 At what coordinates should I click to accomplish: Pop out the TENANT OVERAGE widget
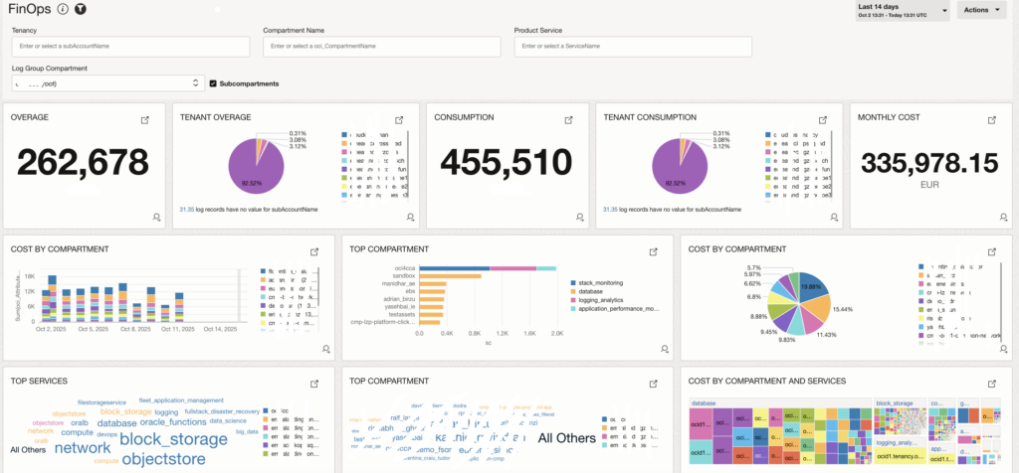pos(399,119)
